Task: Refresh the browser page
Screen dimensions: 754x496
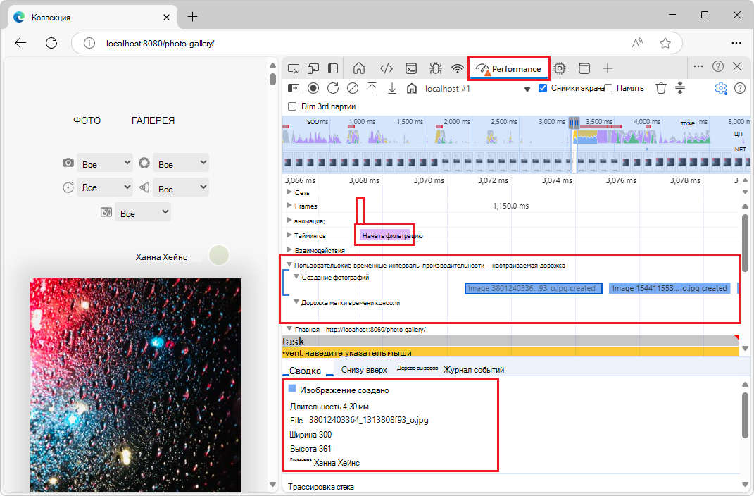Action: click(x=51, y=43)
